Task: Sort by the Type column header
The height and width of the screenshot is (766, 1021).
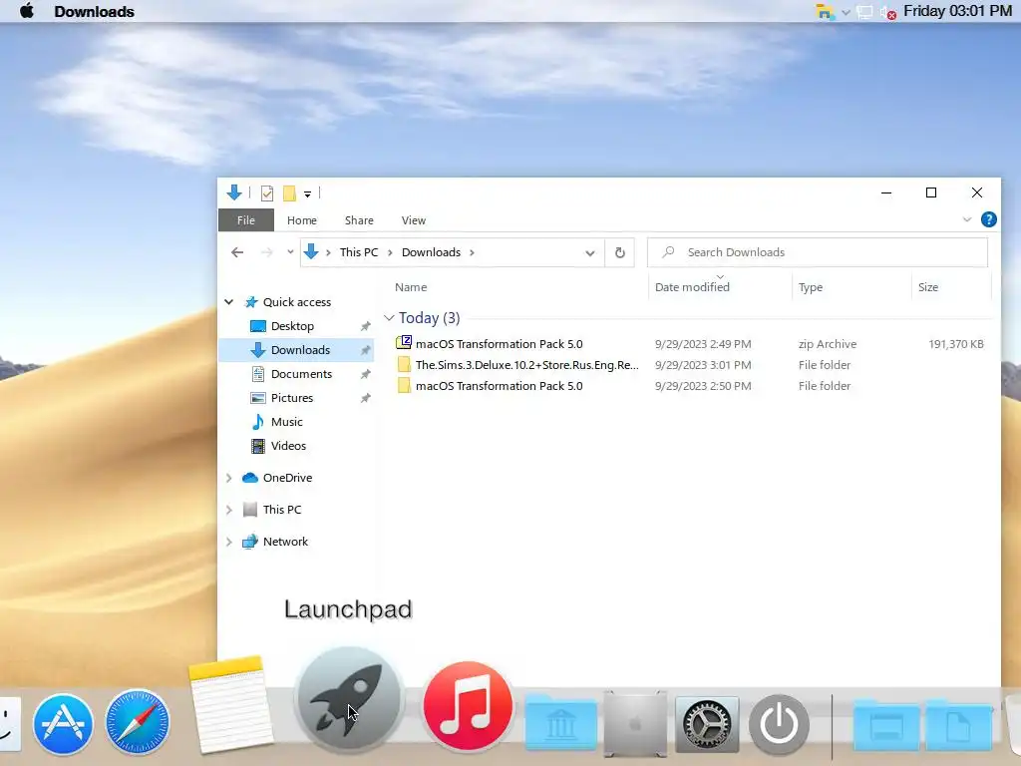Action: tap(811, 287)
